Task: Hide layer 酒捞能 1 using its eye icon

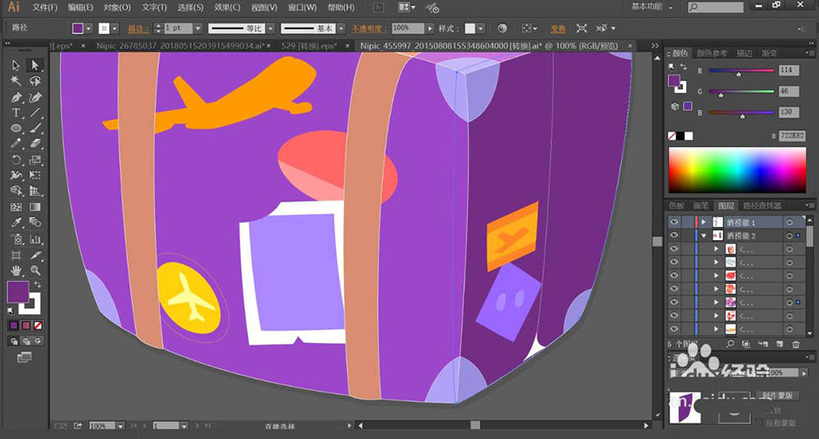Action: [x=674, y=222]
